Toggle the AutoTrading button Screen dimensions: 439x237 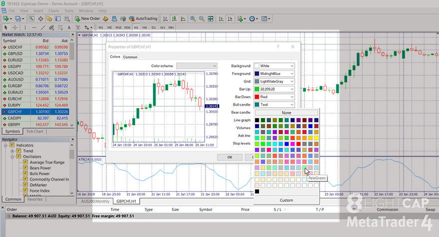[143, 19]
